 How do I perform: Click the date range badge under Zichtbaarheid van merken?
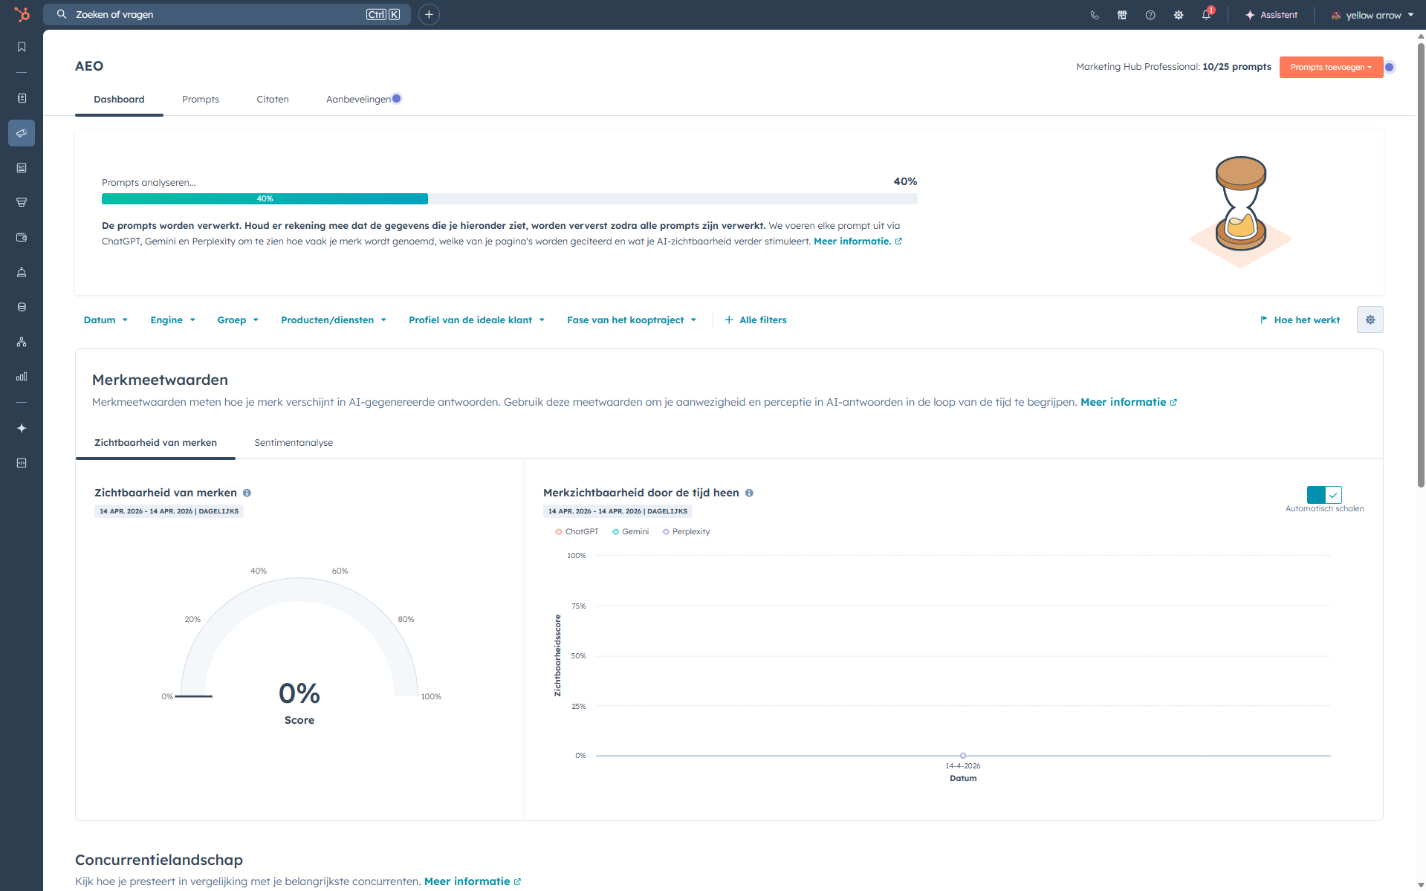[169, 511]
